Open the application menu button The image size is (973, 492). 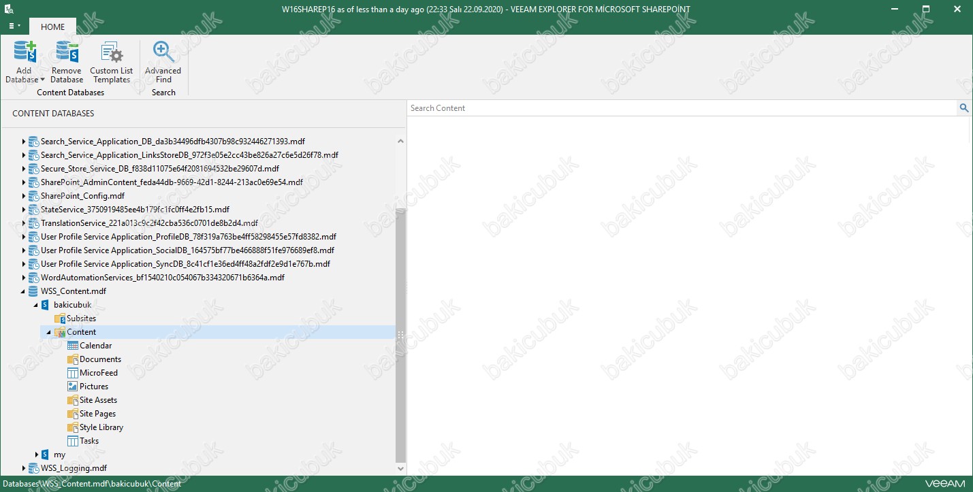[x=14, y=26]
